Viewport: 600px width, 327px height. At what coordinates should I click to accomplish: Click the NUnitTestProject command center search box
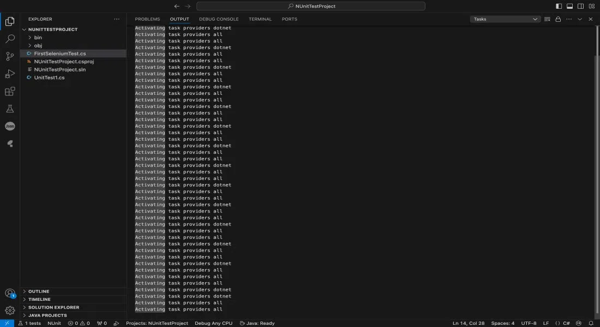[311, 6]
